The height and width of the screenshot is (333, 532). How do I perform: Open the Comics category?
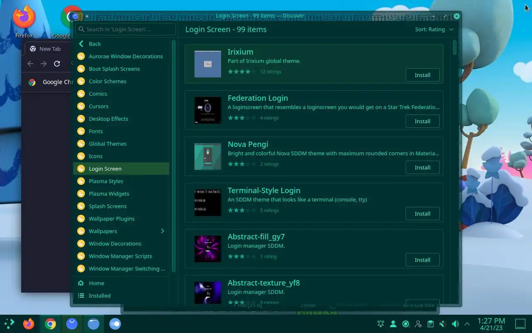[121, 94]
